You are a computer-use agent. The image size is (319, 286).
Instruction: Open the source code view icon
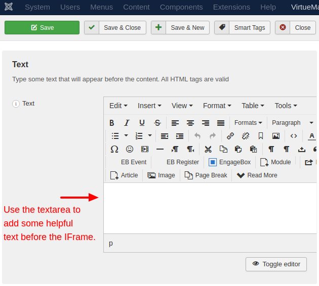click(x=294, y=136)
